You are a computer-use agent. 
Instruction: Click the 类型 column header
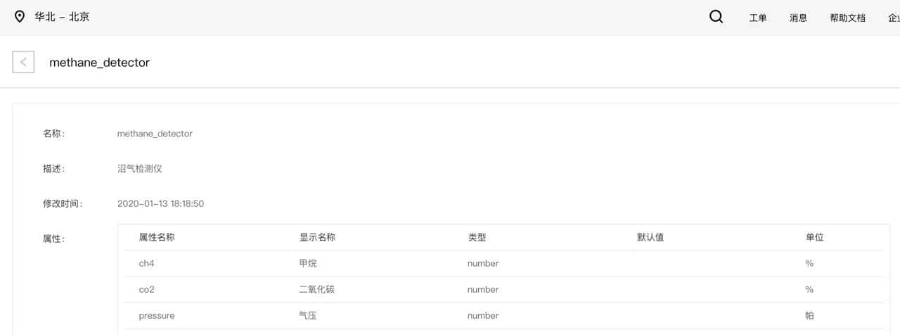pyautogui.click(x=477, y=237)
